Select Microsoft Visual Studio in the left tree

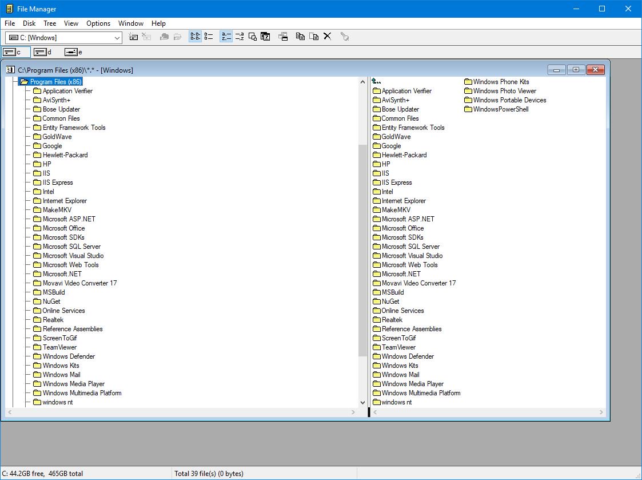pyautogui.click(x=69, y=256)
